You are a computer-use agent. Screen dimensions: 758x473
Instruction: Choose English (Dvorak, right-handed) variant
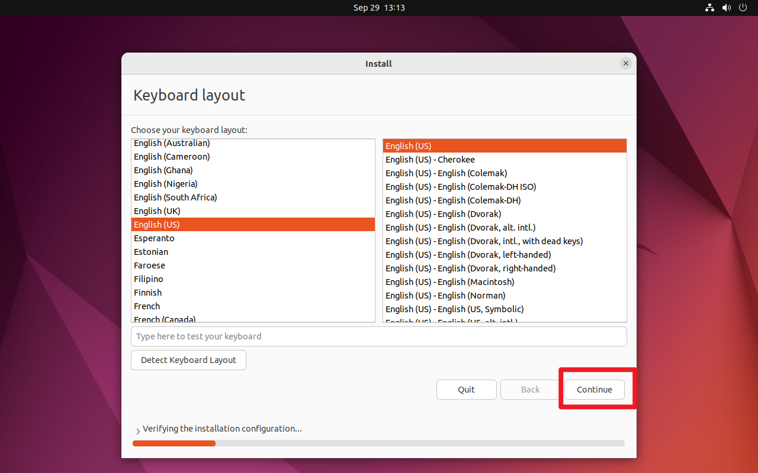505,268
